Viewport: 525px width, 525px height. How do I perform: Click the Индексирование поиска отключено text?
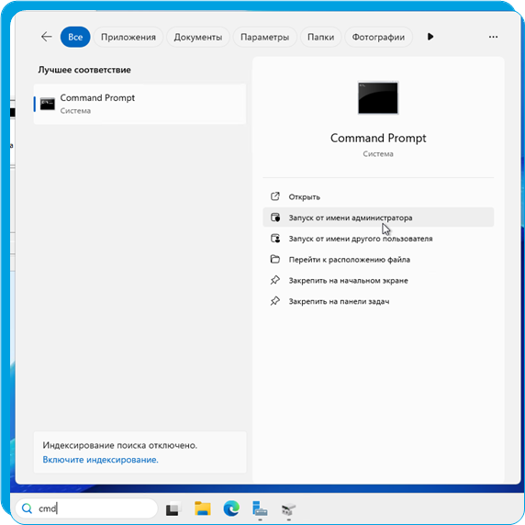(120, 445)
